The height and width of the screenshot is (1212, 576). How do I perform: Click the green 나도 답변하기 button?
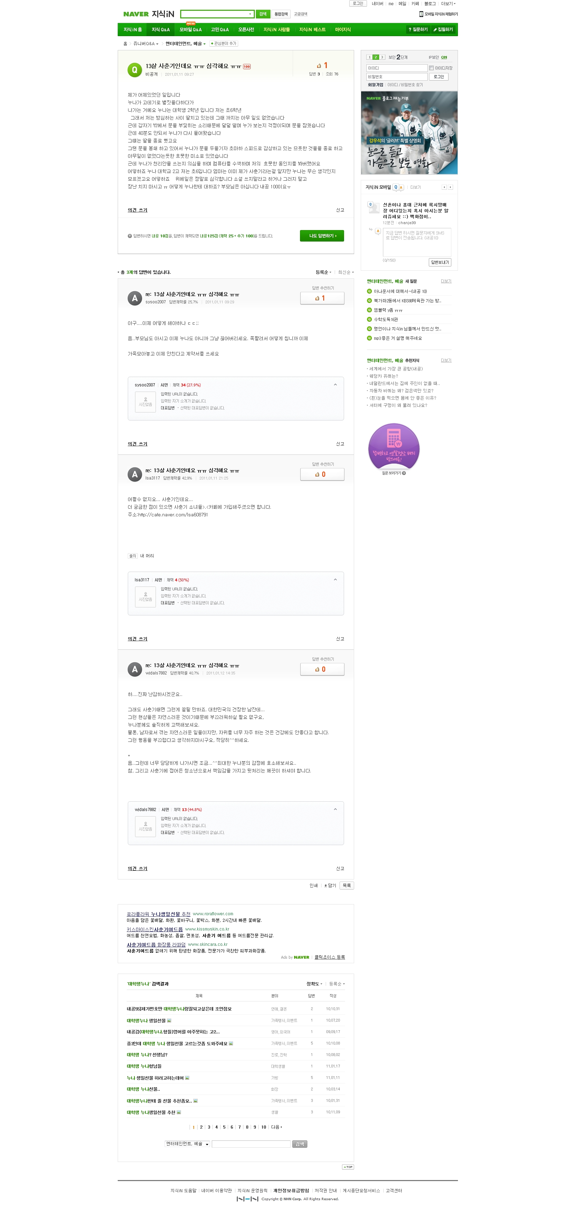[322, 236]
